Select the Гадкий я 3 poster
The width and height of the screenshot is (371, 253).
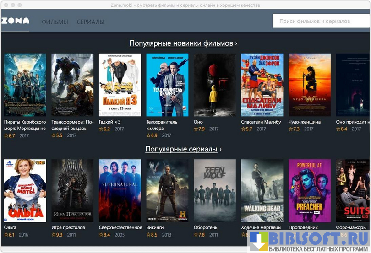(120, 85)
